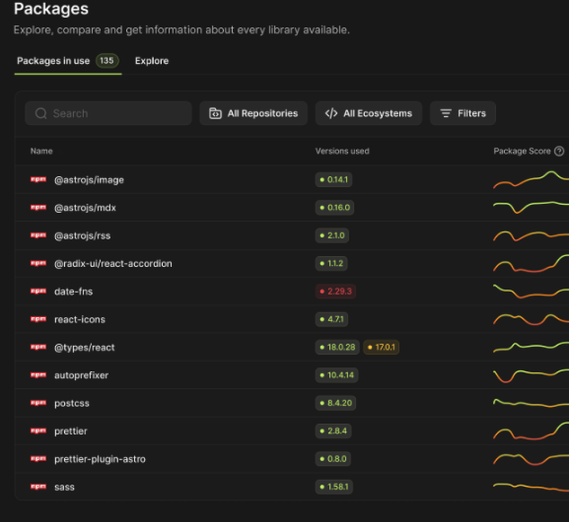Open the All Repositories dropdown
Image resolution: width=569 pixels, height=522 pixels.
pos(253,114)
